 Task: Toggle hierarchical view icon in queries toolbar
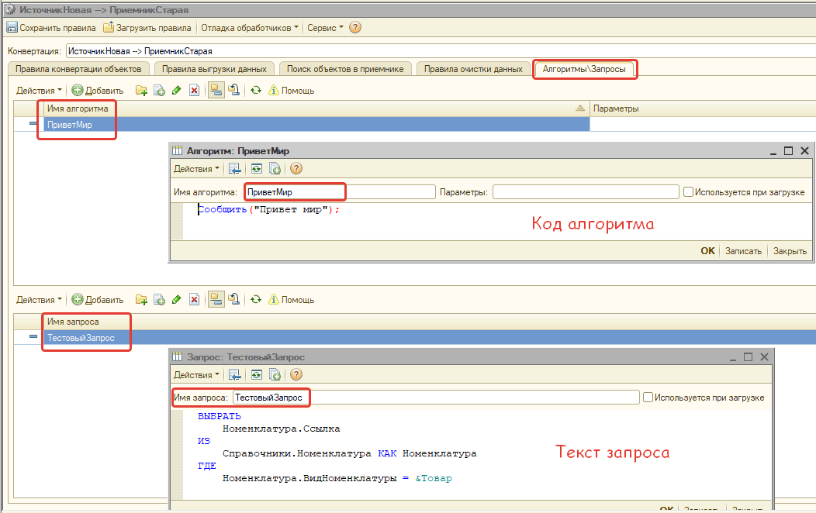coord(216,300)
